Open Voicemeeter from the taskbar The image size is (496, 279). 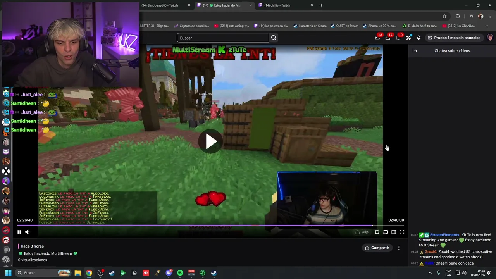191,273
